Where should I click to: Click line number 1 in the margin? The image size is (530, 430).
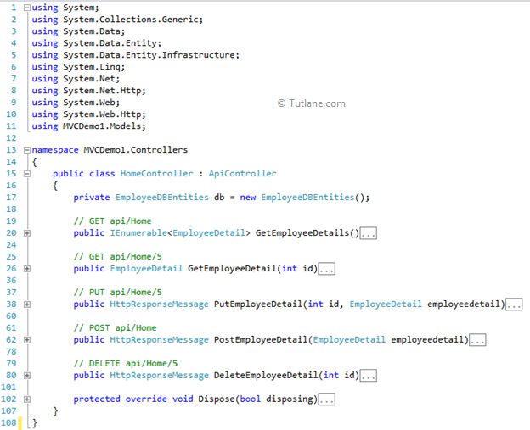[14, 8]
